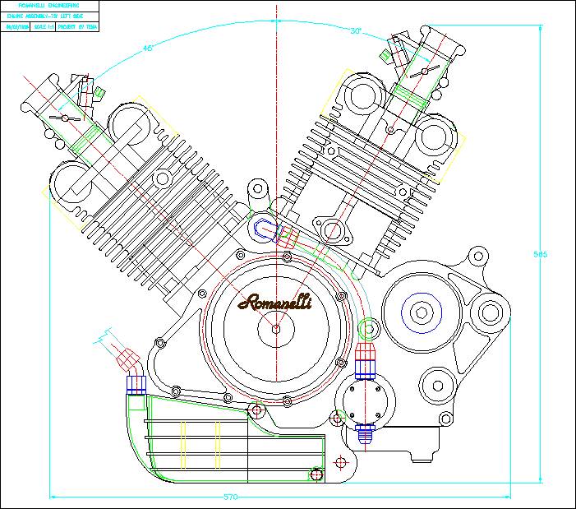Click the brown 'Romanelli' script logo
This screenshot has width=576, height=509.
pos(275,302)
